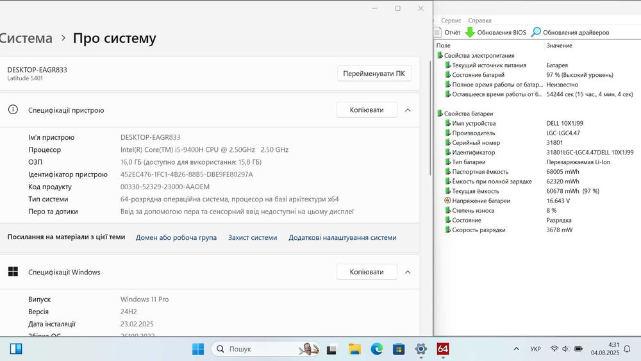
Task: Select Состояние батарей row
Action: 539,75
